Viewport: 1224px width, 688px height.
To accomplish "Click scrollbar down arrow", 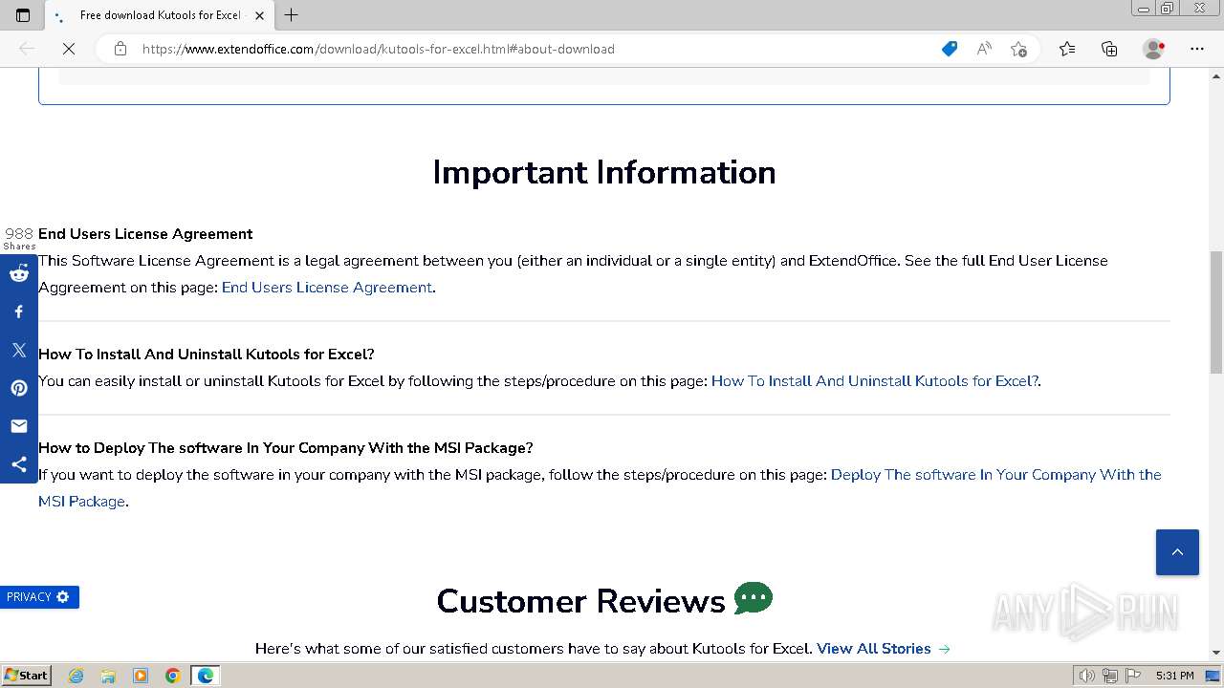I will (1216, 653).
